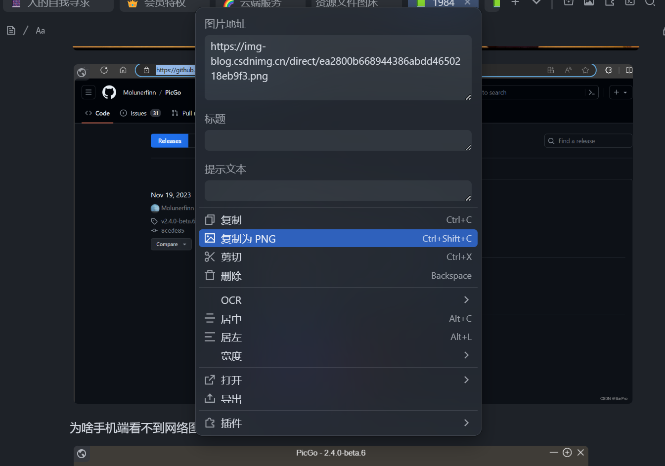Open the Compare dropdown in the GitHub screenshot
Screen dimensions: 665x466
[x=171, y=244]
